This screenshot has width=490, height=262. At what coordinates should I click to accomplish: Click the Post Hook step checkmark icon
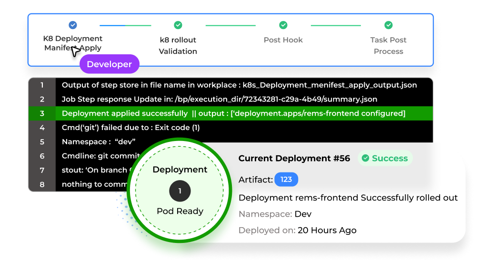[x=283, y=25]
